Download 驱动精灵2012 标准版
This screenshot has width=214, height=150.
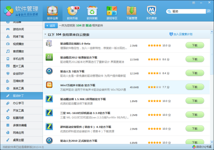[195, 59]
